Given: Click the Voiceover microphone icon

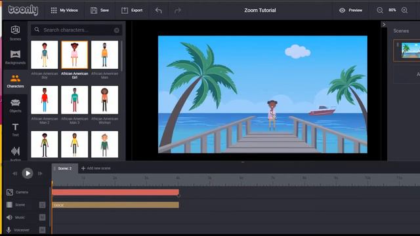Looking at the screenshot, I should tap(9, 230).
